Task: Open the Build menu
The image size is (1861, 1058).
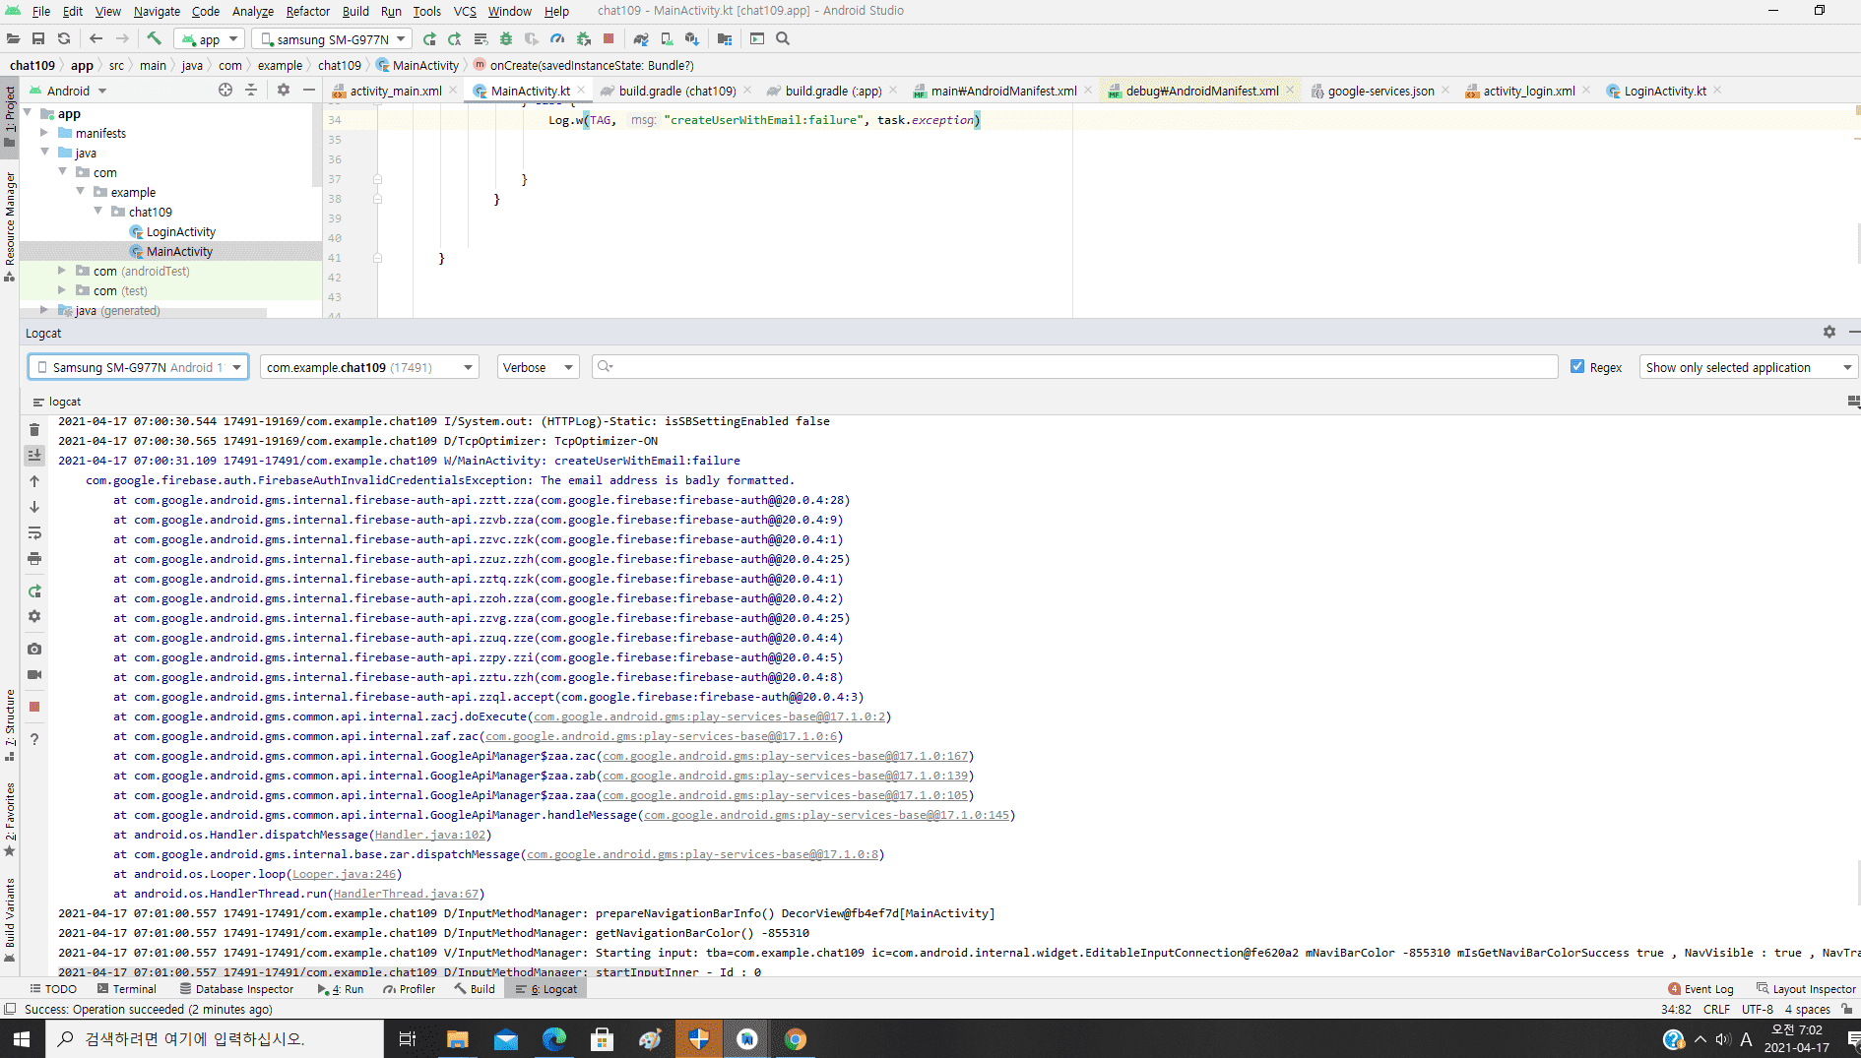Action: point(355,11)
